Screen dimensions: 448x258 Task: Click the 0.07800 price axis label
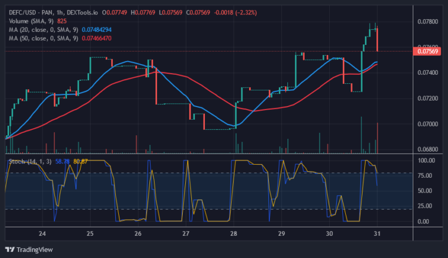coord(428,22)
